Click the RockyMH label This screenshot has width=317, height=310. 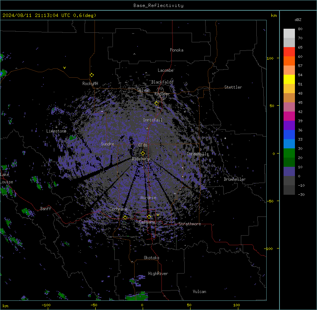click(x=90, y=84)
